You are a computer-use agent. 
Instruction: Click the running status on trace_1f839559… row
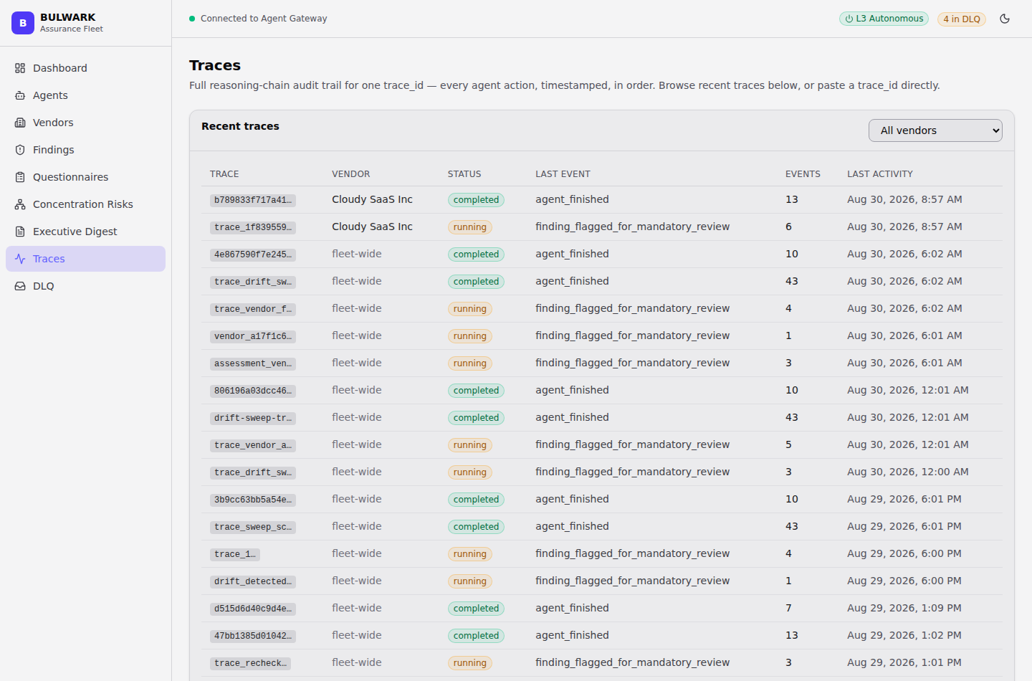(x=470, y=227)
